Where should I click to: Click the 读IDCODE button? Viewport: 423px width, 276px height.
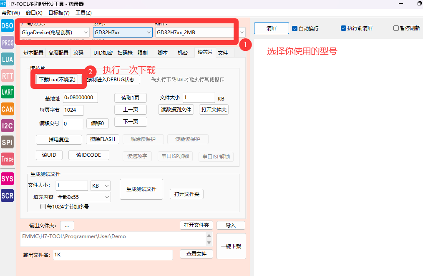tap(88, 155)
